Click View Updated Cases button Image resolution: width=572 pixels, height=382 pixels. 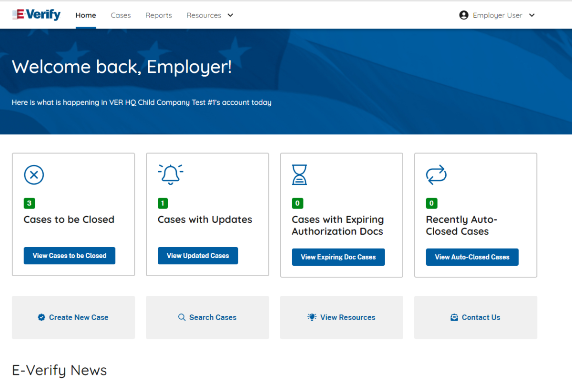click(x=198, y=256)
